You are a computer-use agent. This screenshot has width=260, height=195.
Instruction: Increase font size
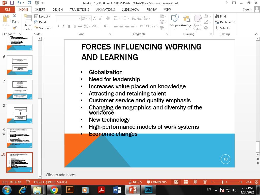pos(95,18)
